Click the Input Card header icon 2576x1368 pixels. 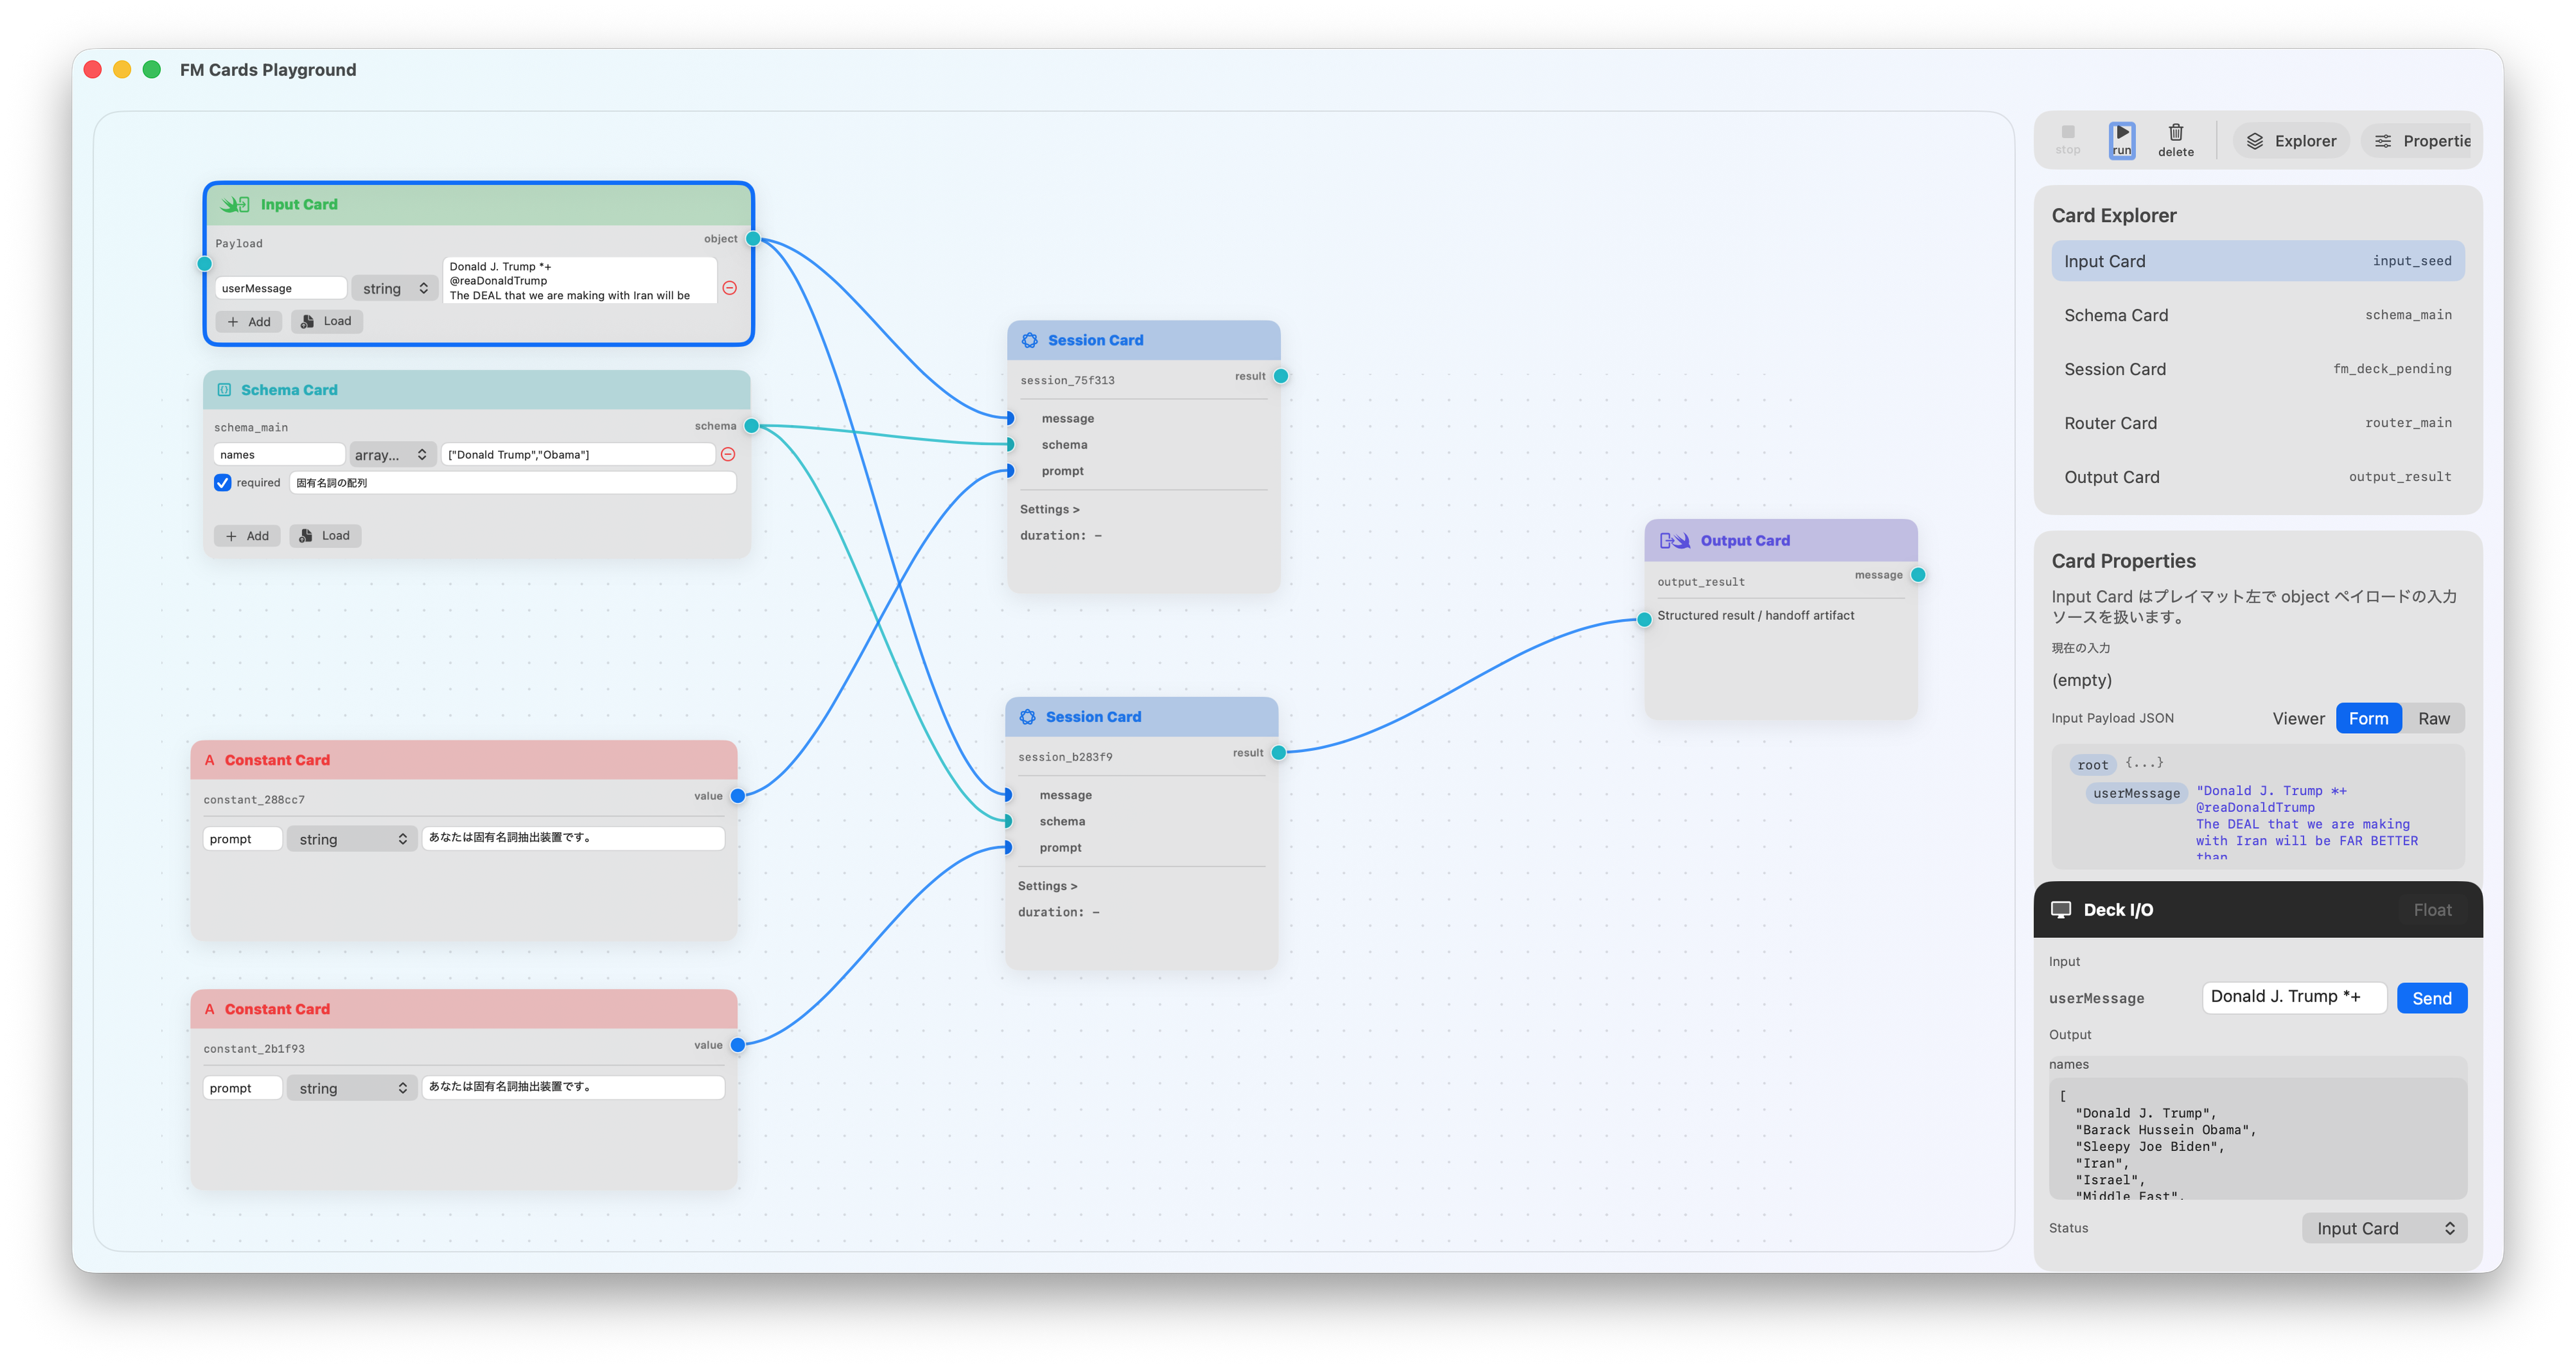click(235, 205)
